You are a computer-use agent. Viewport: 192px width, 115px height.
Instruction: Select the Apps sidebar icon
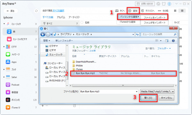coord(8,62)
